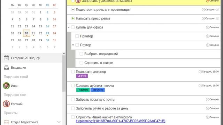This screenshot has height=125, width=223.
Task: Click the pause icon on Подготовить речь task
Action: click(x=73, y=9)
